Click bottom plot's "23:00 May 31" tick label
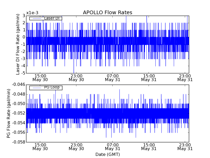 (x=185, y=147)
